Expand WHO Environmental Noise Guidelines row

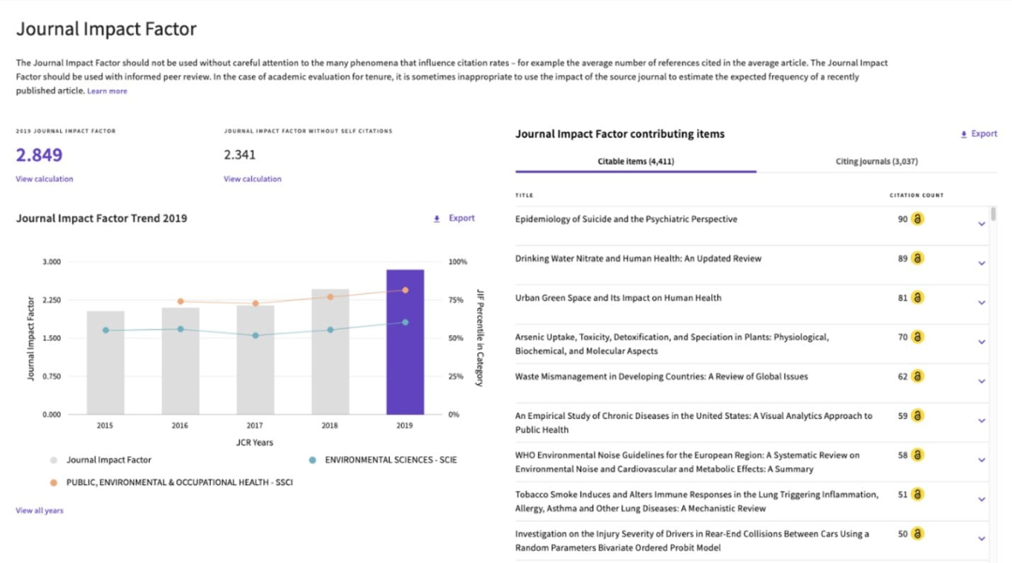981,460
